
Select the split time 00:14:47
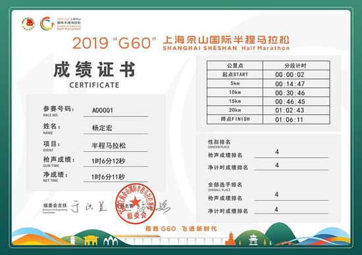290,84
